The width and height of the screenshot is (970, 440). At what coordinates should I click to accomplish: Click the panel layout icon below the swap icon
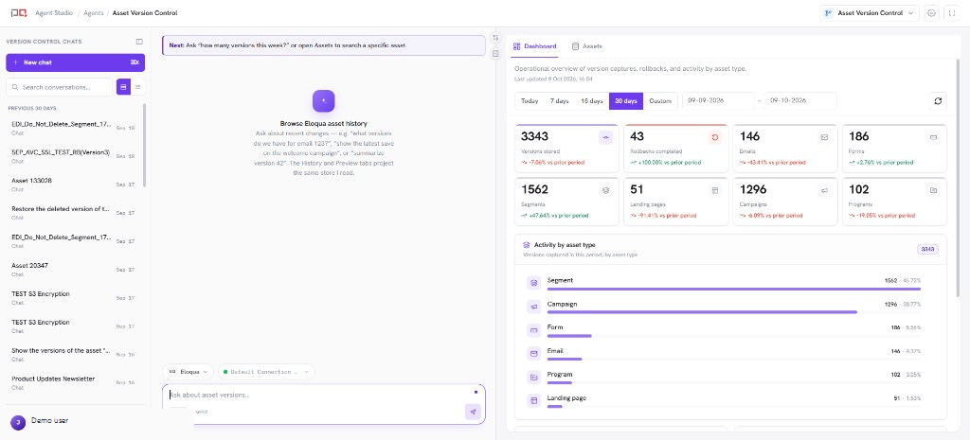coord(495,54)
